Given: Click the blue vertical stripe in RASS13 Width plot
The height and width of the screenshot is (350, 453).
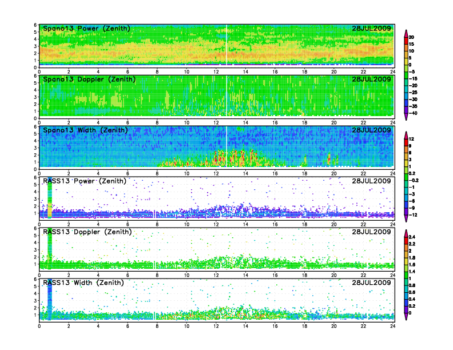Looking at the screenshot, I should point(50,300).
